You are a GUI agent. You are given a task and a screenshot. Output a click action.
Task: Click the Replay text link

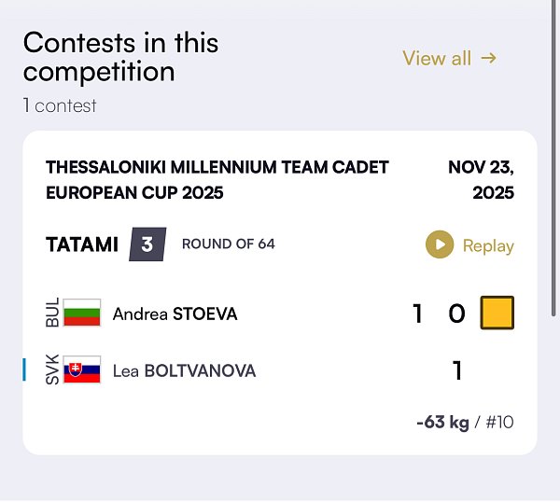point(488,245)
